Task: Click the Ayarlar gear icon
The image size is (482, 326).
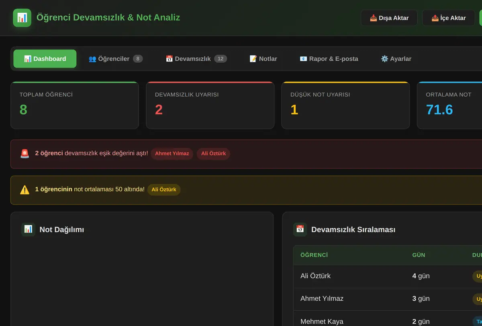Action: [384, 59]
